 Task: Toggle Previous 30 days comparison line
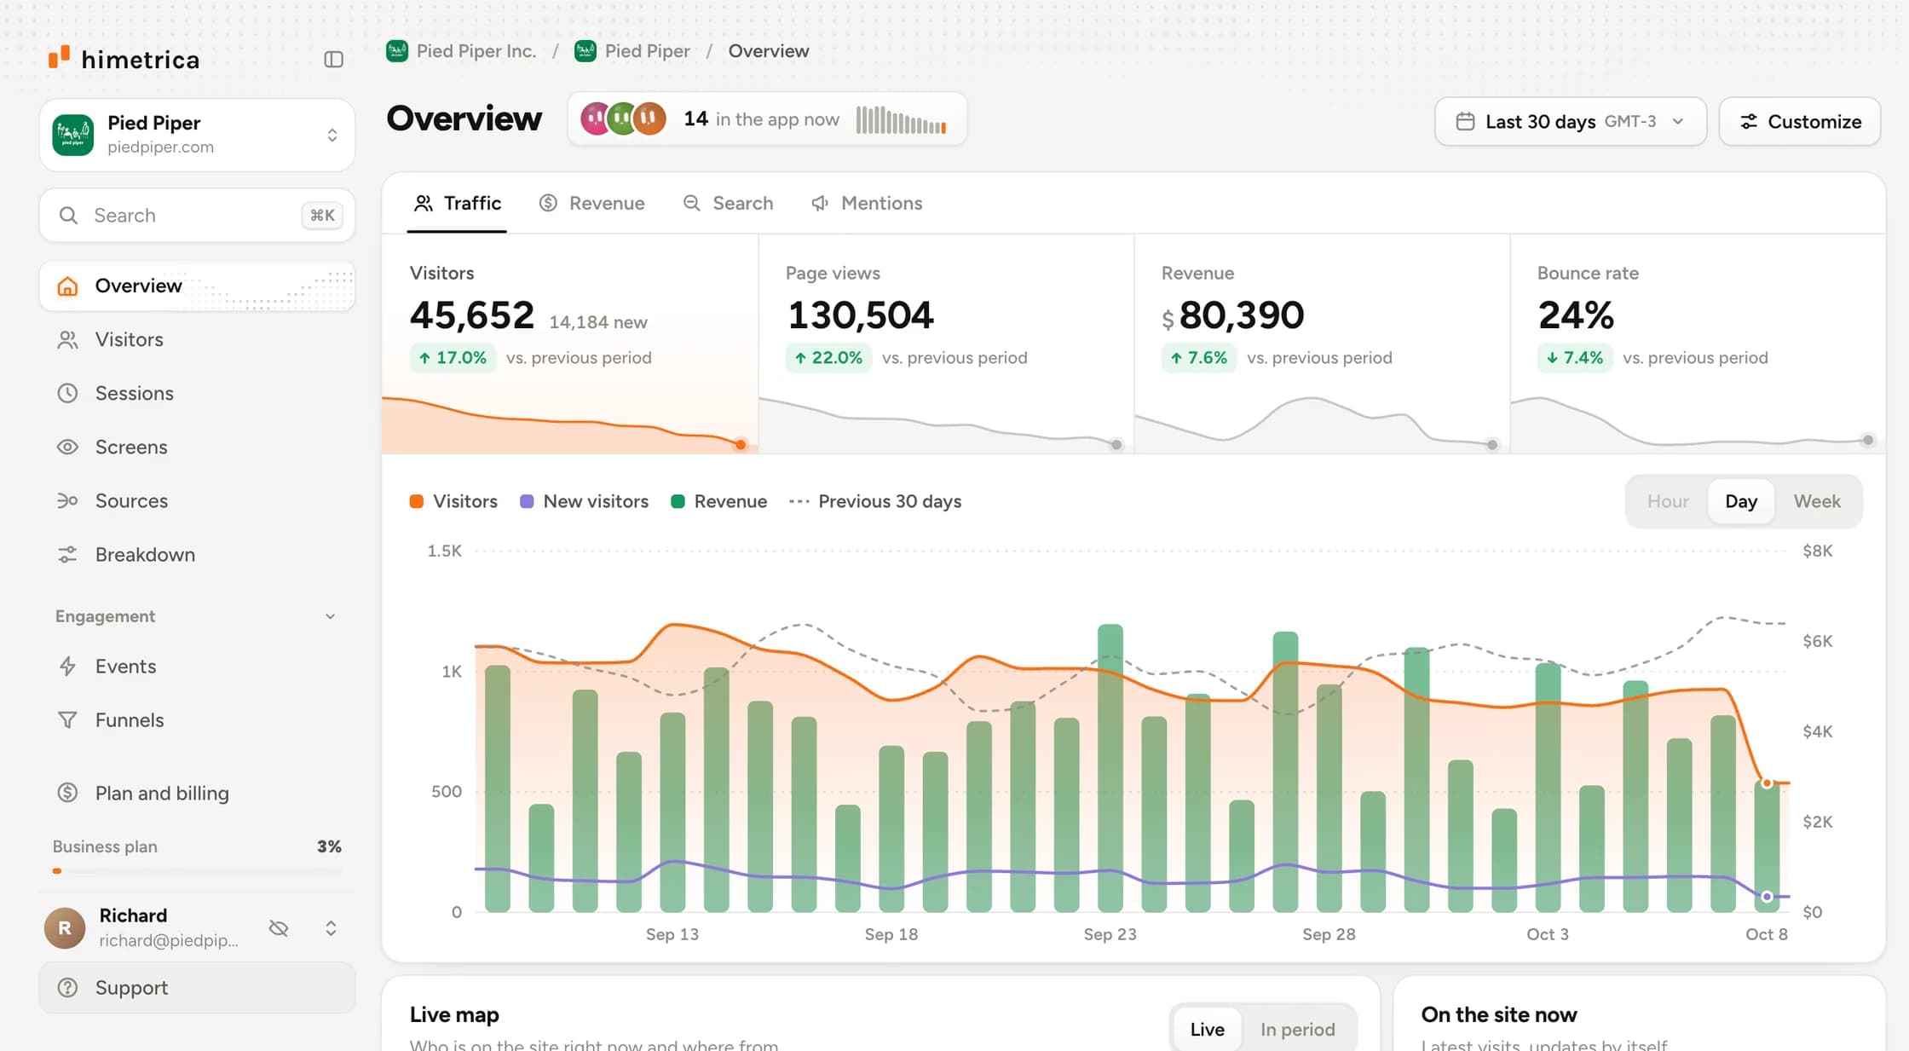click(x=875, y=501)
